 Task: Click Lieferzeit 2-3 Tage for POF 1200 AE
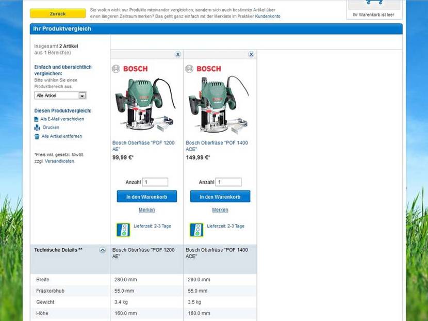click(152, 226)
